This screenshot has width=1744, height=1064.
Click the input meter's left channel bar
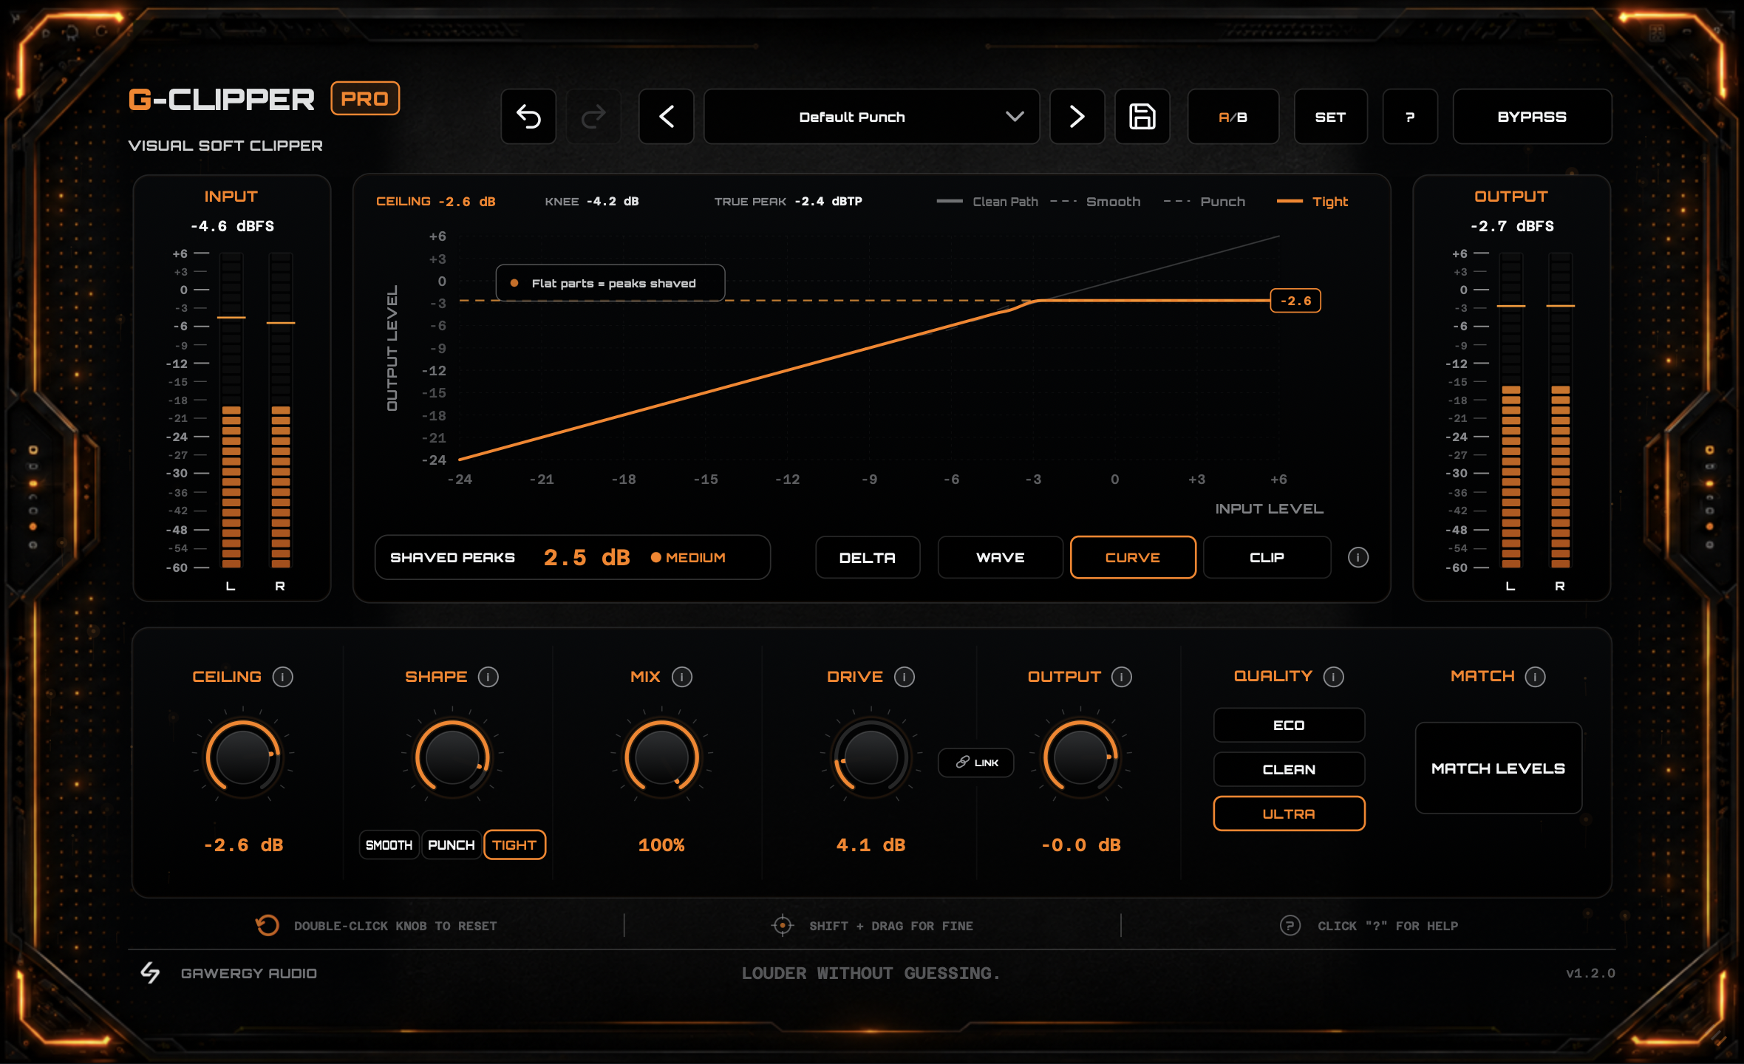coord(231,410)
